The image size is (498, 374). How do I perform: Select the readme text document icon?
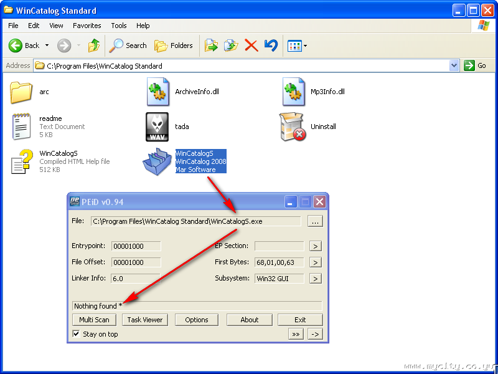pos(21,127)
